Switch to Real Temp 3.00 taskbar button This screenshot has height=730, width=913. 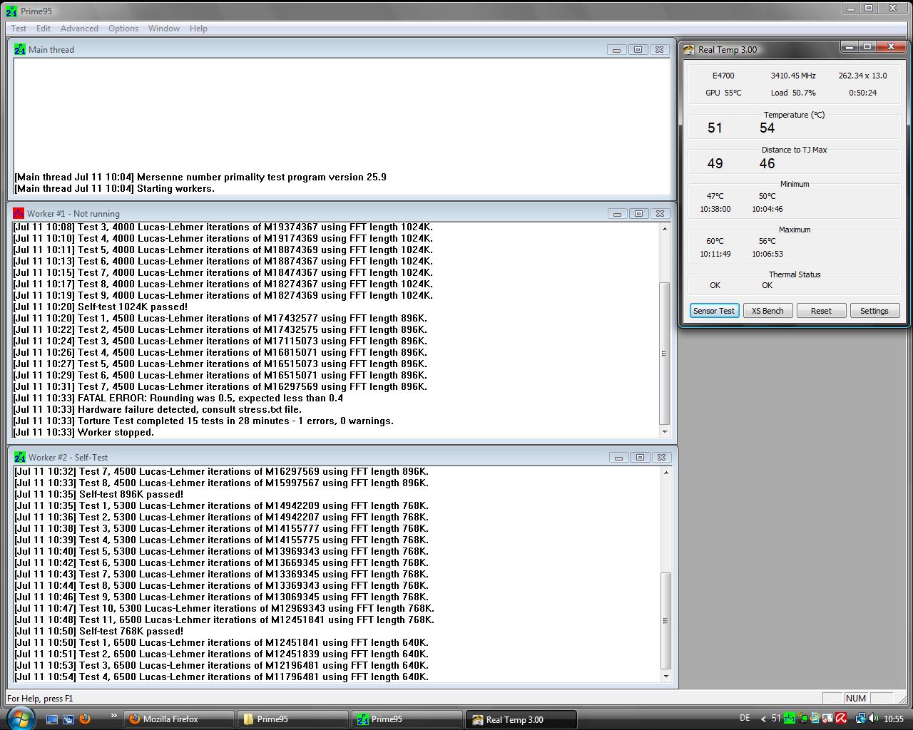tap(521, 719)
